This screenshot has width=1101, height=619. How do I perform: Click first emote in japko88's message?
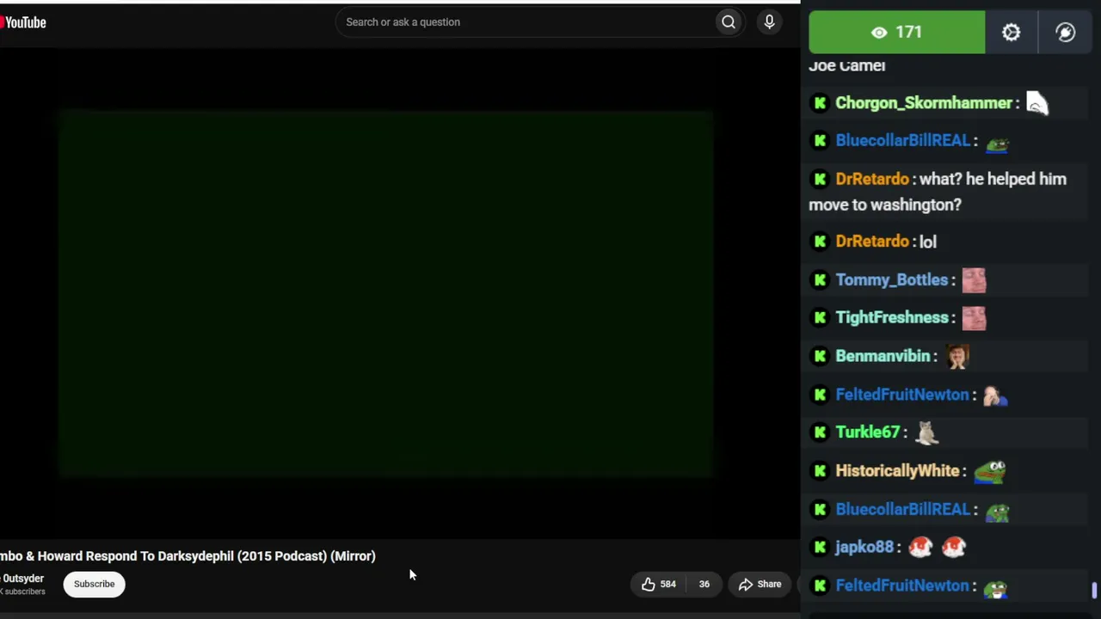pos(920,547)
